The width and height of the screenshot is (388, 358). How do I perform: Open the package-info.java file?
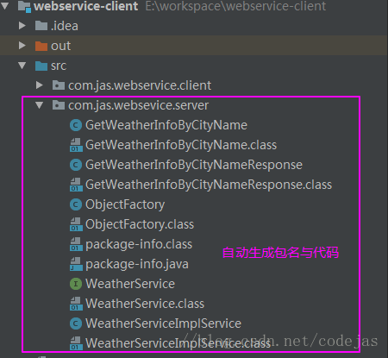pyautogui.click(x=137, y=265)
